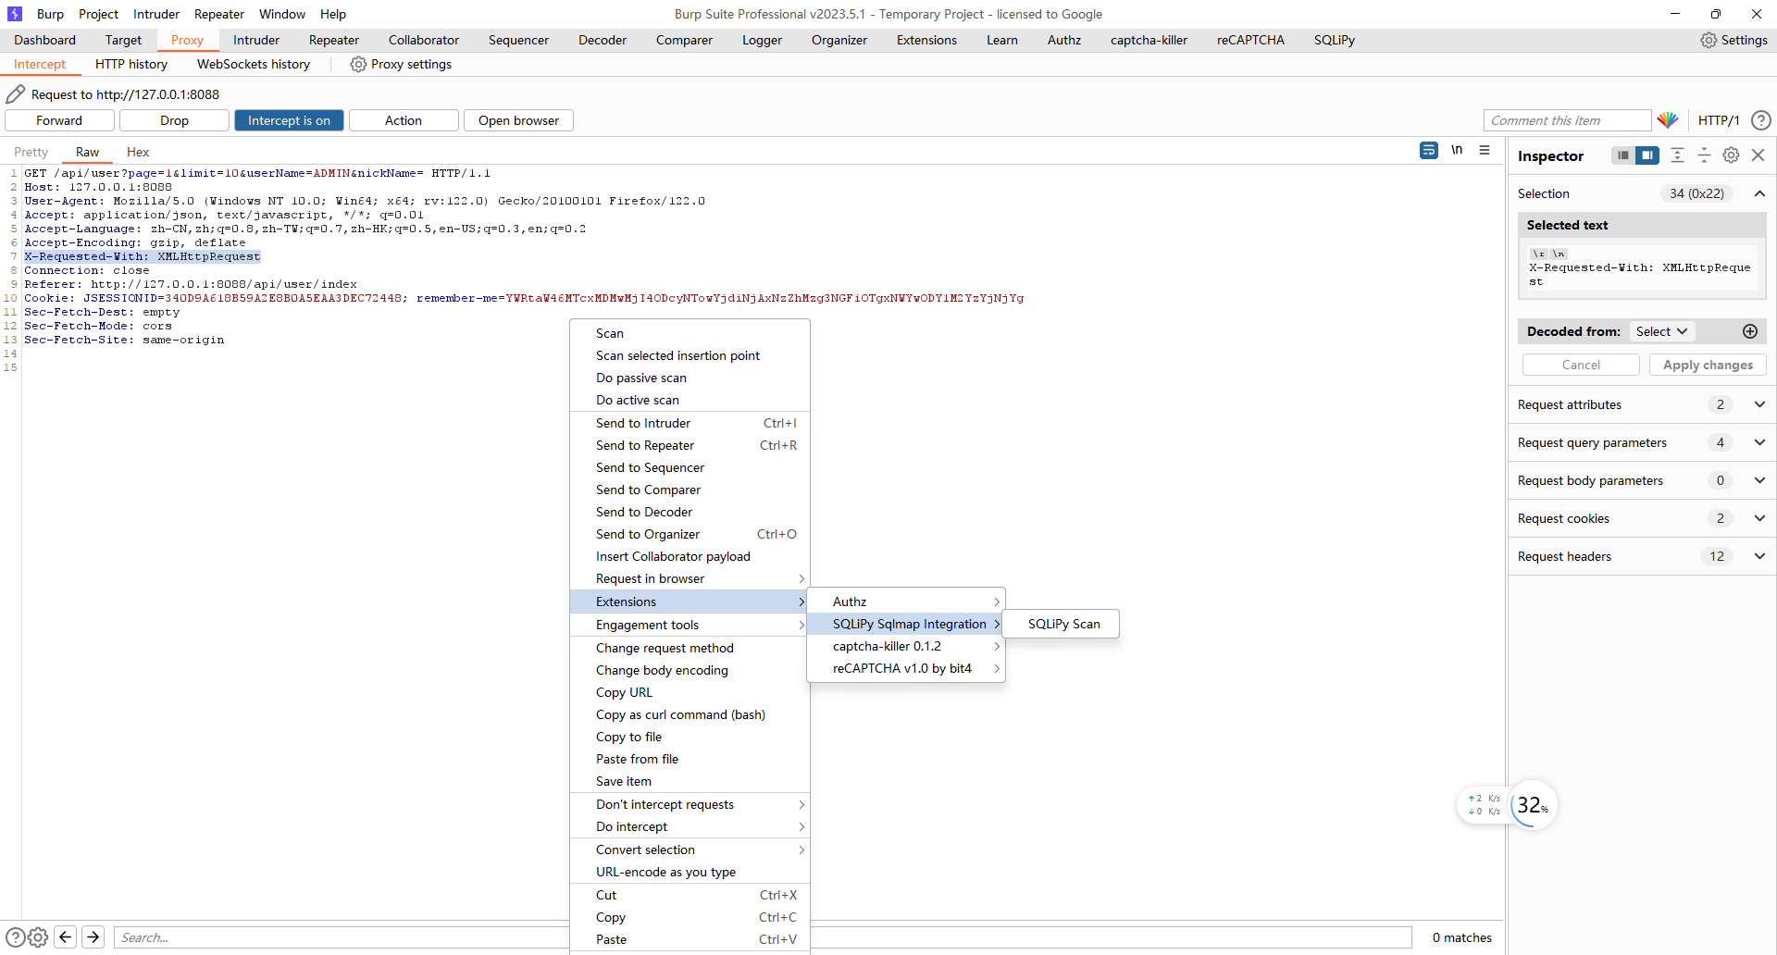Click Do active scan menu entry
Viewport: 1777px width, 955px height.
[690, 400]
